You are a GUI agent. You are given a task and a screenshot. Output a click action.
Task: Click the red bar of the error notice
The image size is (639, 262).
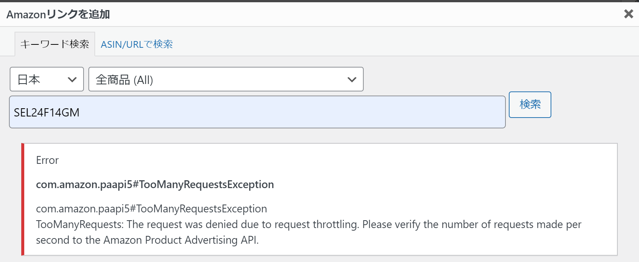click(23, 199)
